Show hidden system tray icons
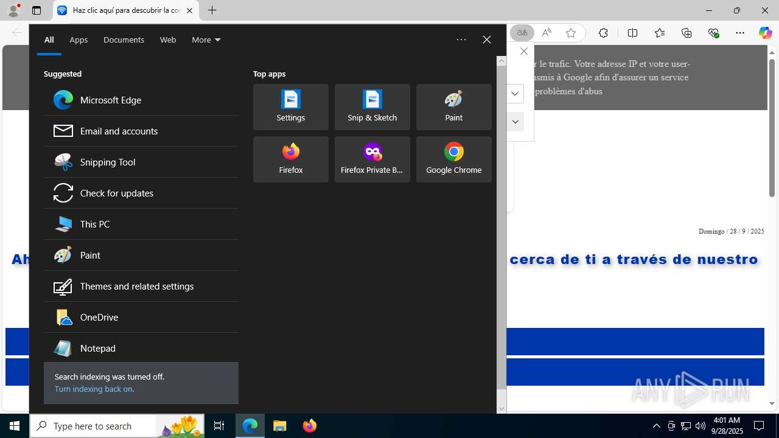The image size is (779, 438). pos(656,426)
